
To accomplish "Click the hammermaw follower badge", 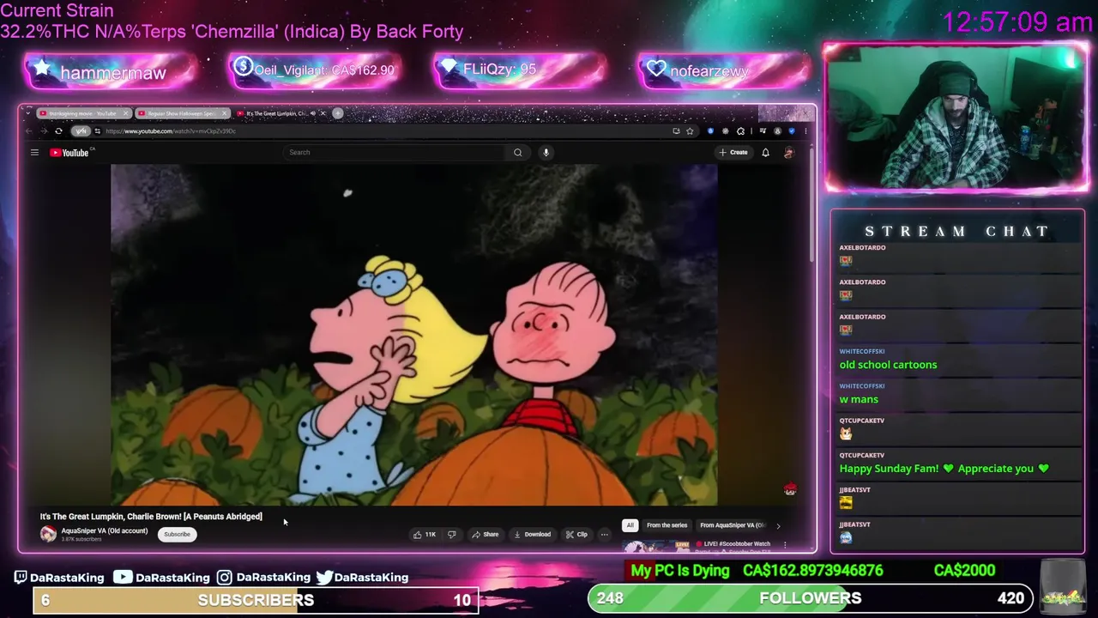I will point(112,72).
